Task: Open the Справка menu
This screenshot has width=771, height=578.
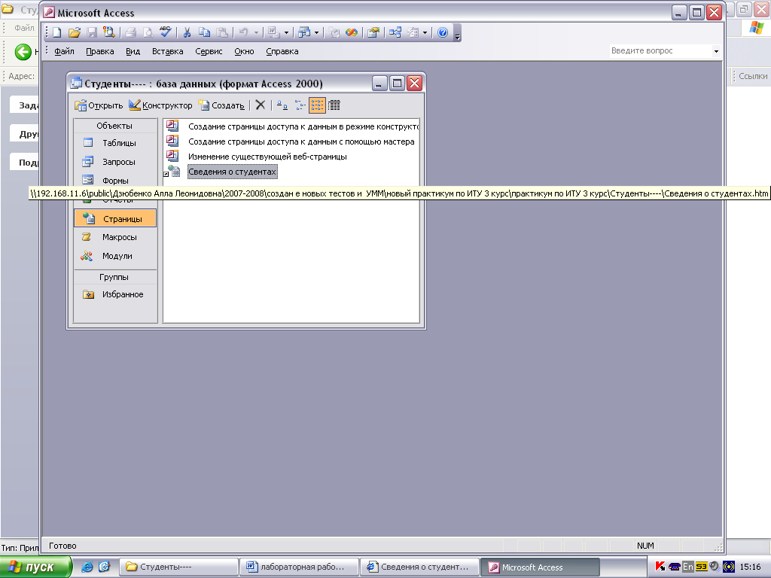Action: [x=282, y=51]
